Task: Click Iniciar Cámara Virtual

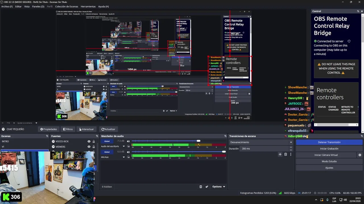Action: (326, 155)
